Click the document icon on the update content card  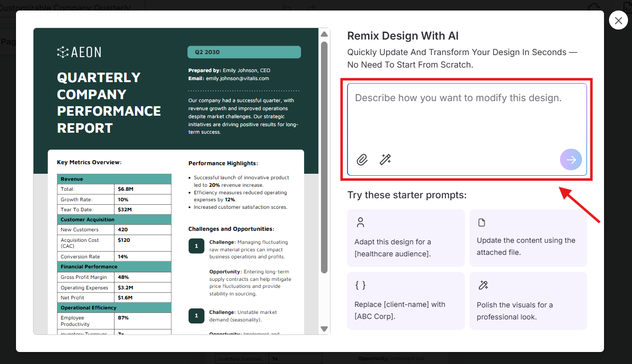(x=482, y=222)
